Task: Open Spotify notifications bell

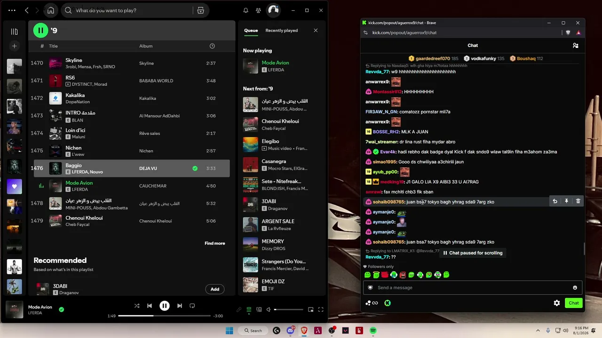Action: (246, 10)
